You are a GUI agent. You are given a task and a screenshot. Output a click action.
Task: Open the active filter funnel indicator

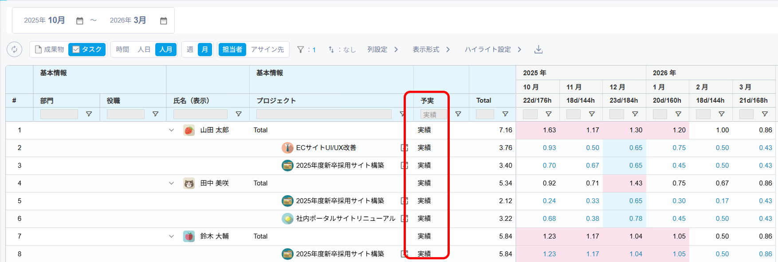[x=306, y=50]
